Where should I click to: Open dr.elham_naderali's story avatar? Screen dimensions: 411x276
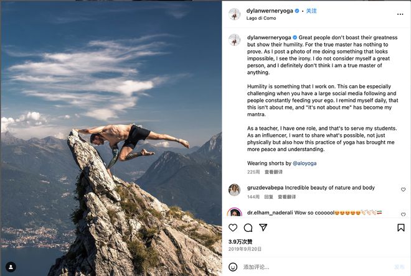click(234, 214)
